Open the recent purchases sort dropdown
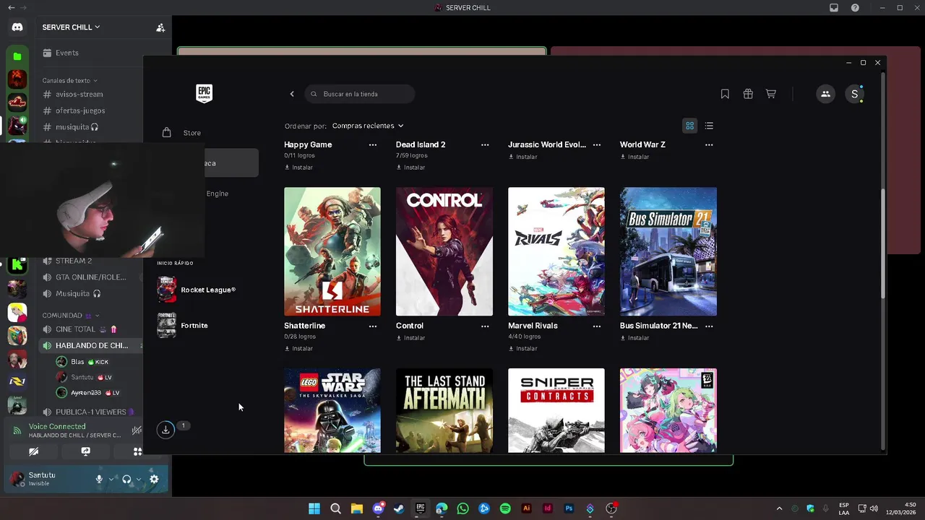Screen dimensions: 925x520 coord(368,126)
